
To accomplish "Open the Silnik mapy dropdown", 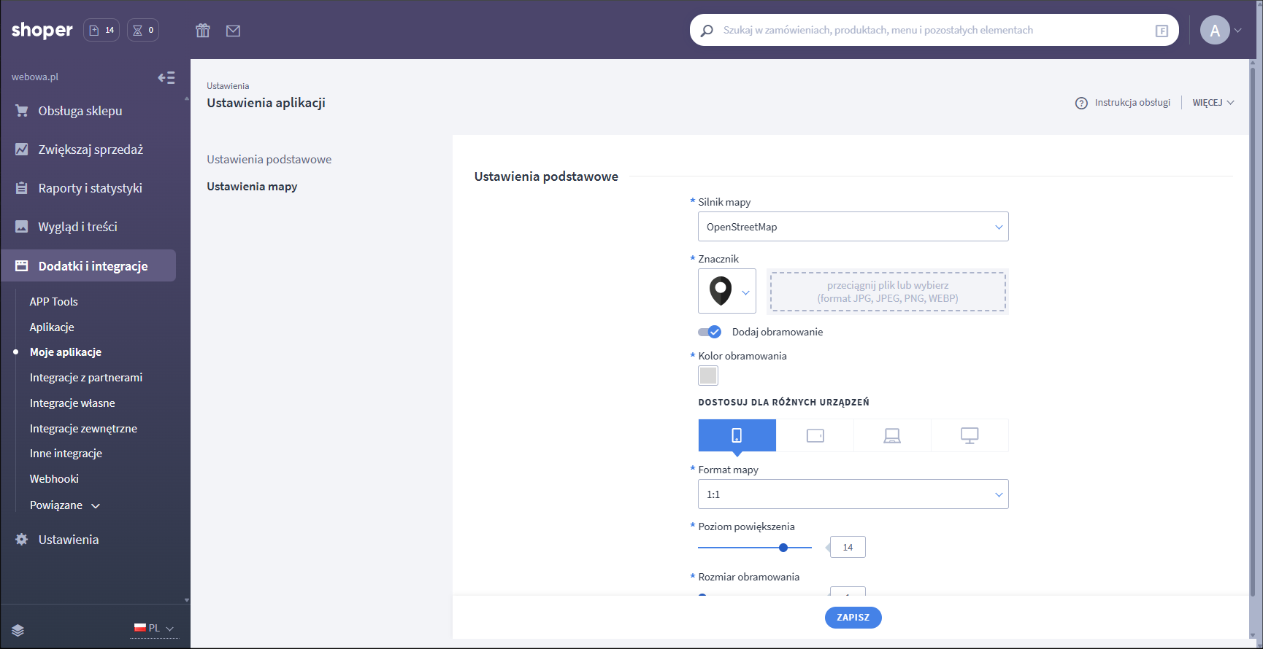I will click(853, 227).
